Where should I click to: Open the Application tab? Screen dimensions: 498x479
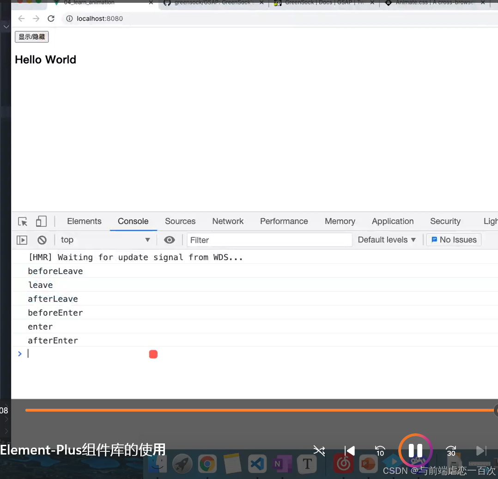tap(393, 221)
